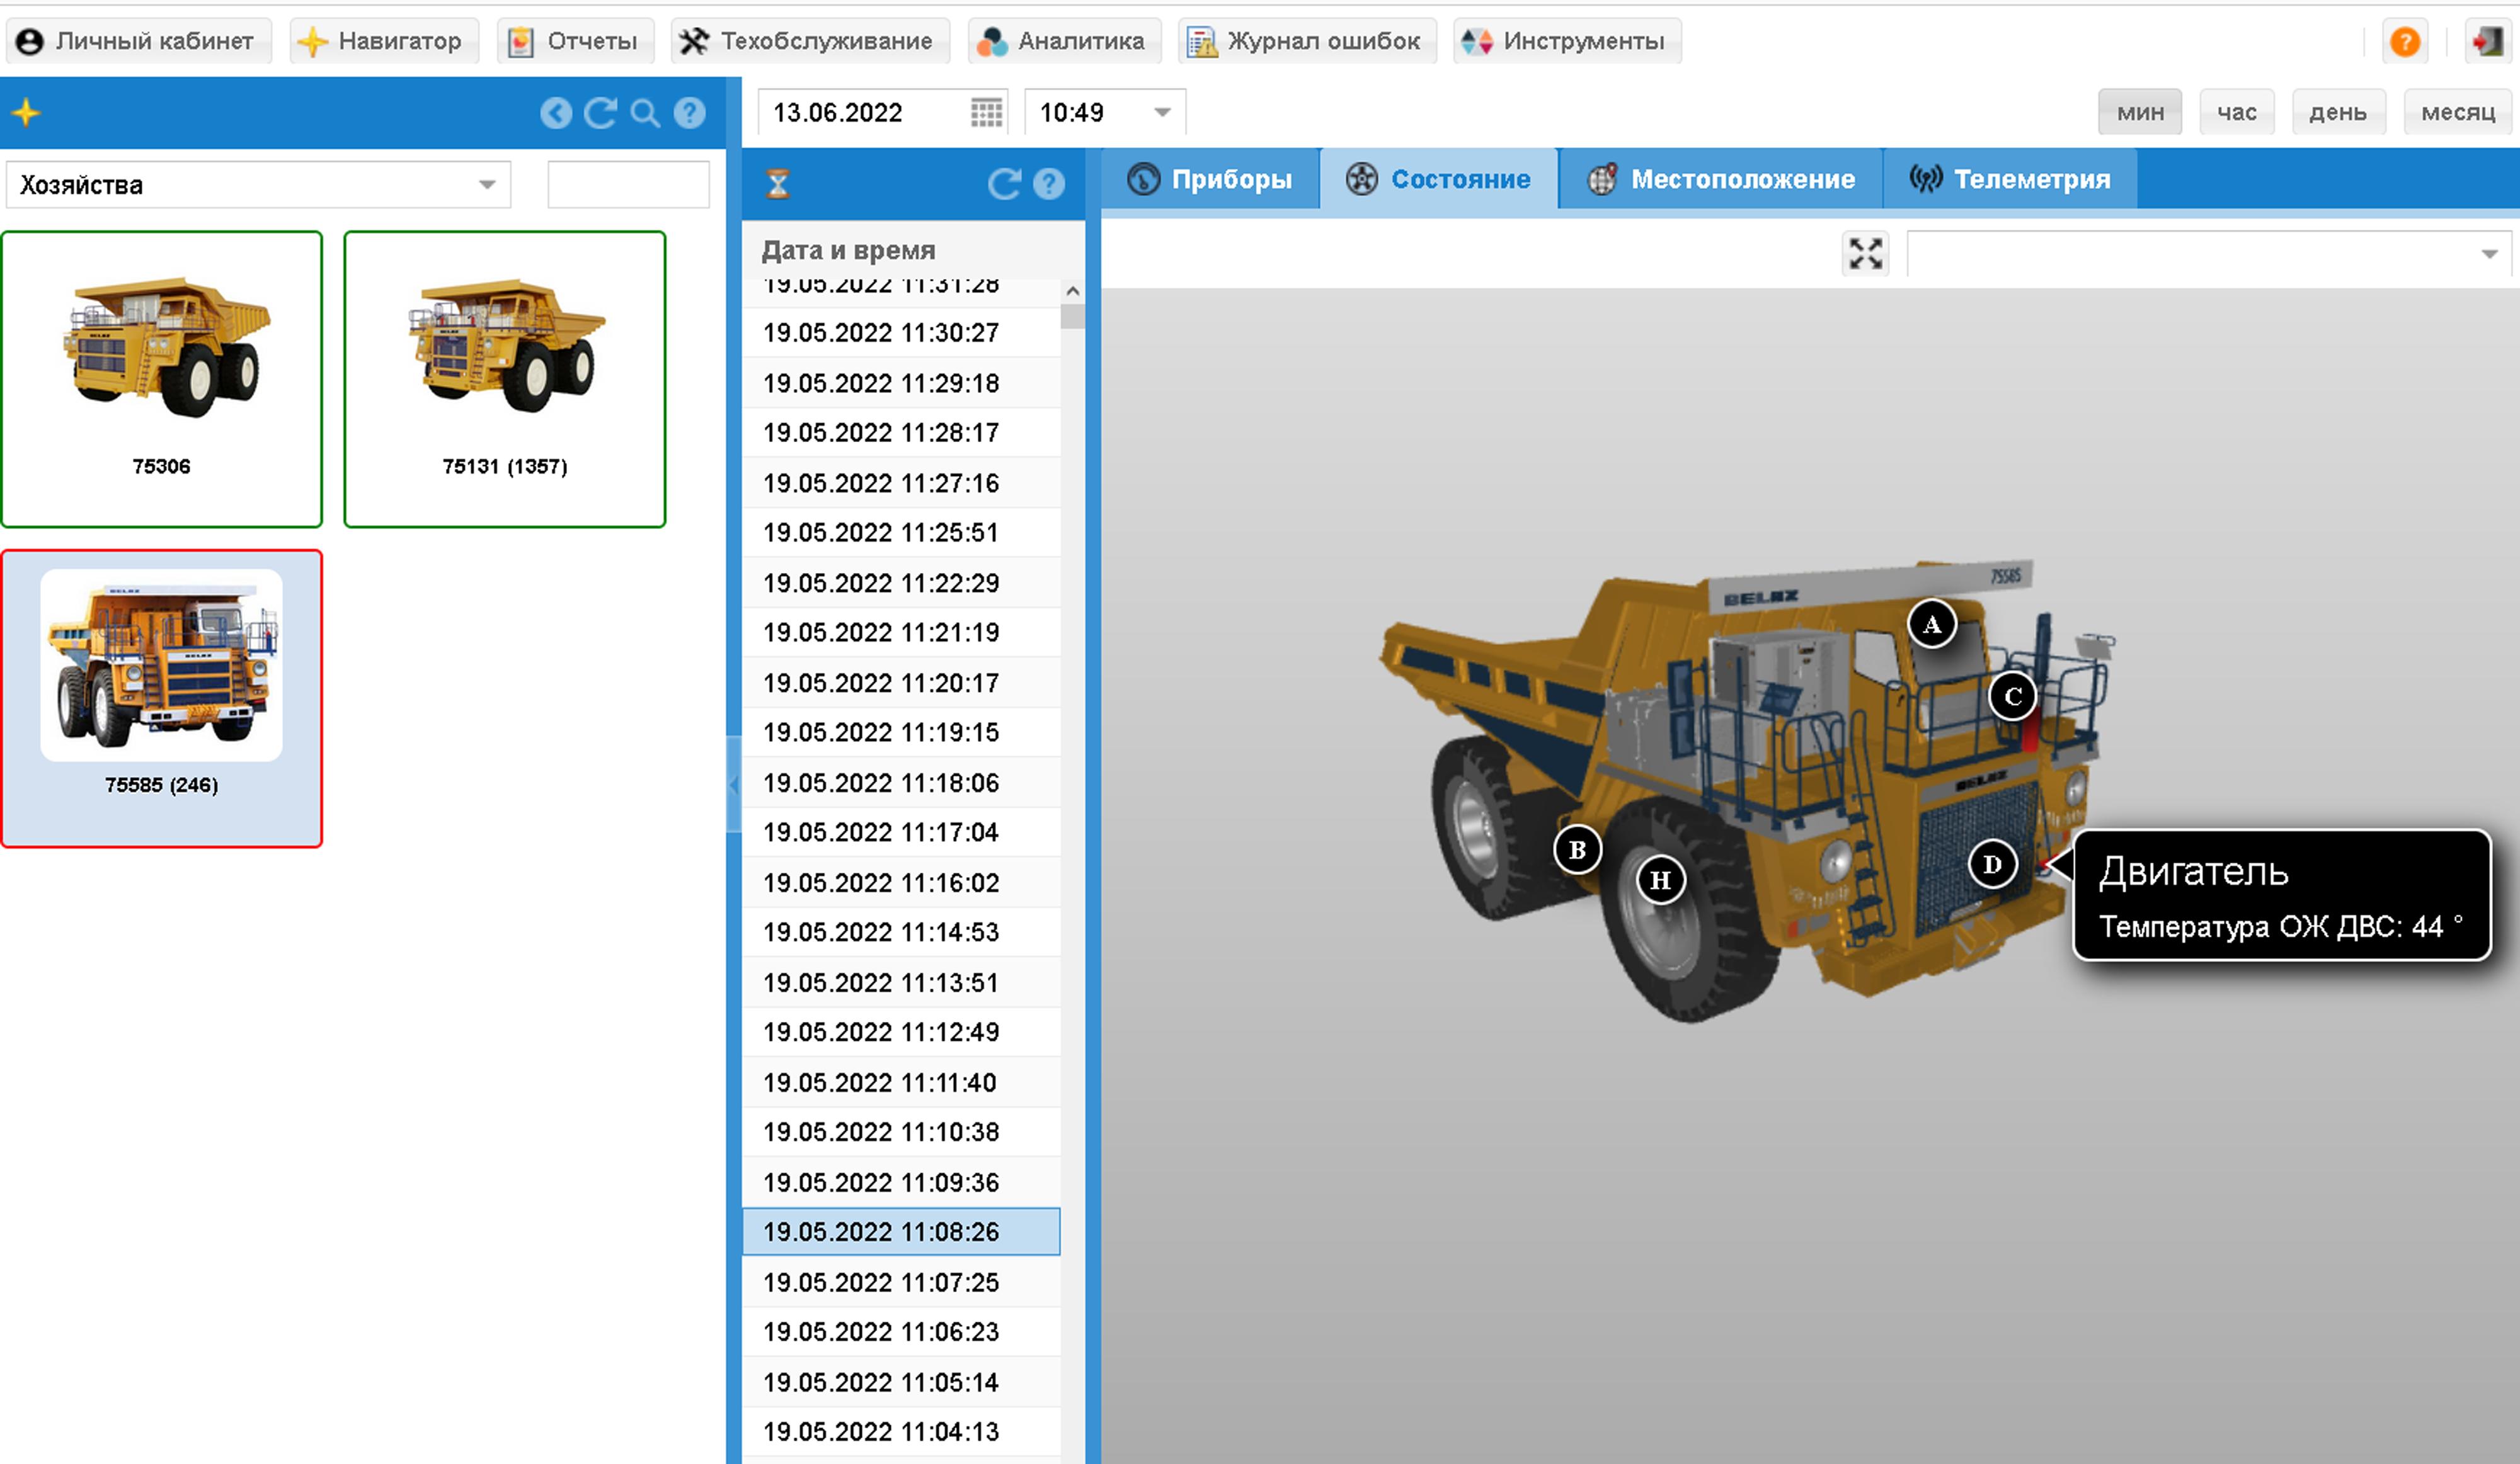This screenshot has width=2520, height=1464.
Task: Refresh the date and time list
Action: (x=1003, y=184)
